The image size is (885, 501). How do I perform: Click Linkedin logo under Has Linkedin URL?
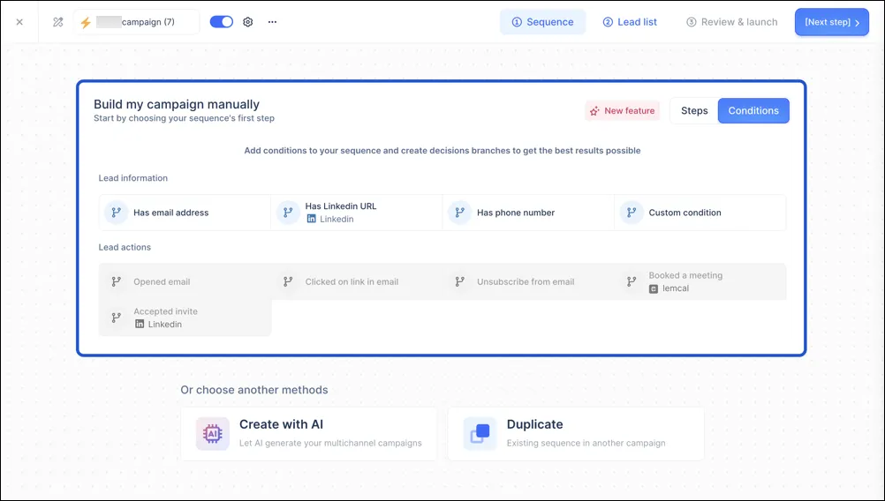(311, 219)
